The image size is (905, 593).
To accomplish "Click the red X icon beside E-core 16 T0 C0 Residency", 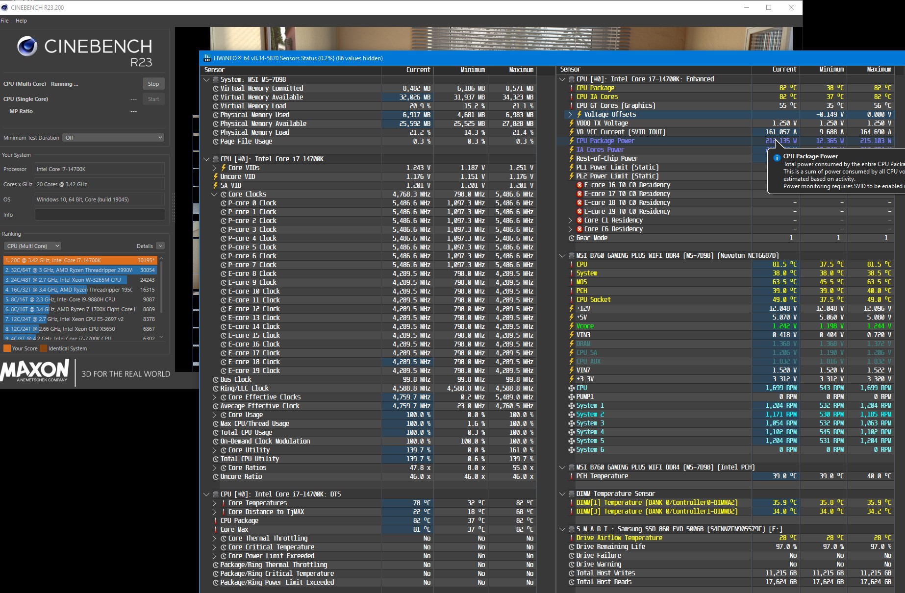I will pos(579,185).
